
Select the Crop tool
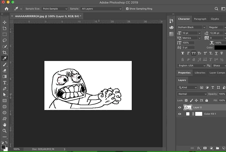tap(5, 53)
